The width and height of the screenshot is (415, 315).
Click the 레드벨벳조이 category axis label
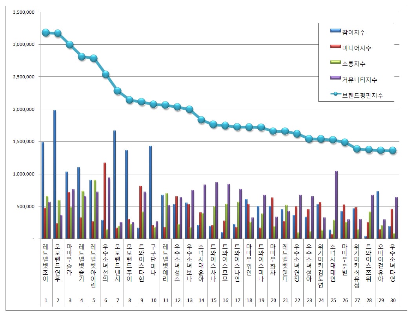point(46,262)
